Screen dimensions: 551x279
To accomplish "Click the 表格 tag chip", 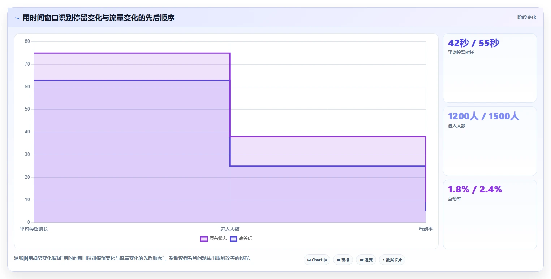I will (x=343, y=260).
